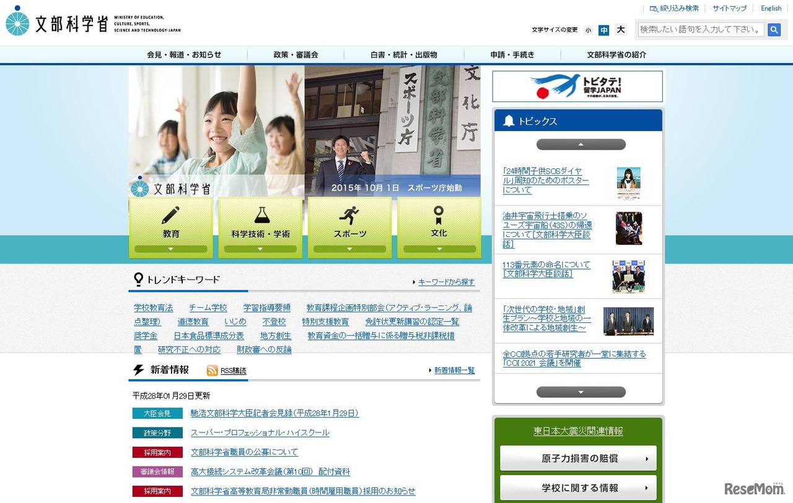Expand the 教育 dropdown arrow

tap(170, 249)
